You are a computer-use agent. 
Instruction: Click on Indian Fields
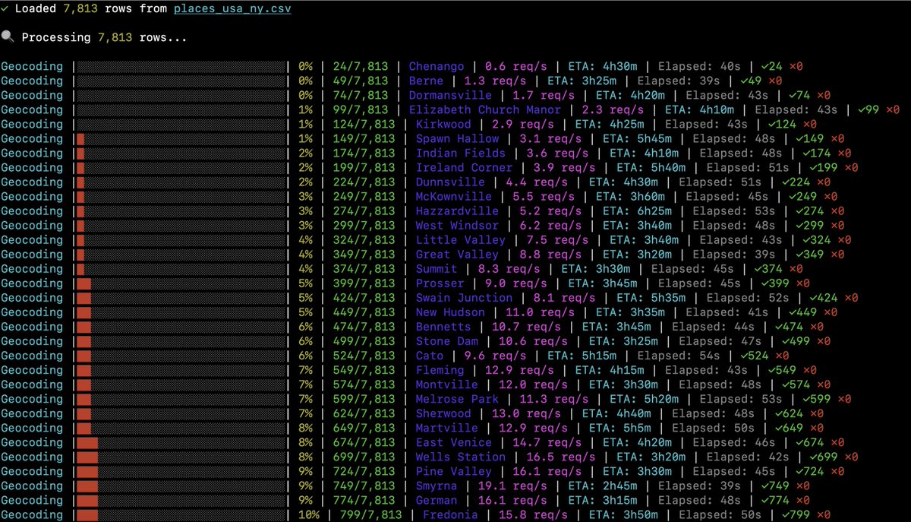[460, 153]
